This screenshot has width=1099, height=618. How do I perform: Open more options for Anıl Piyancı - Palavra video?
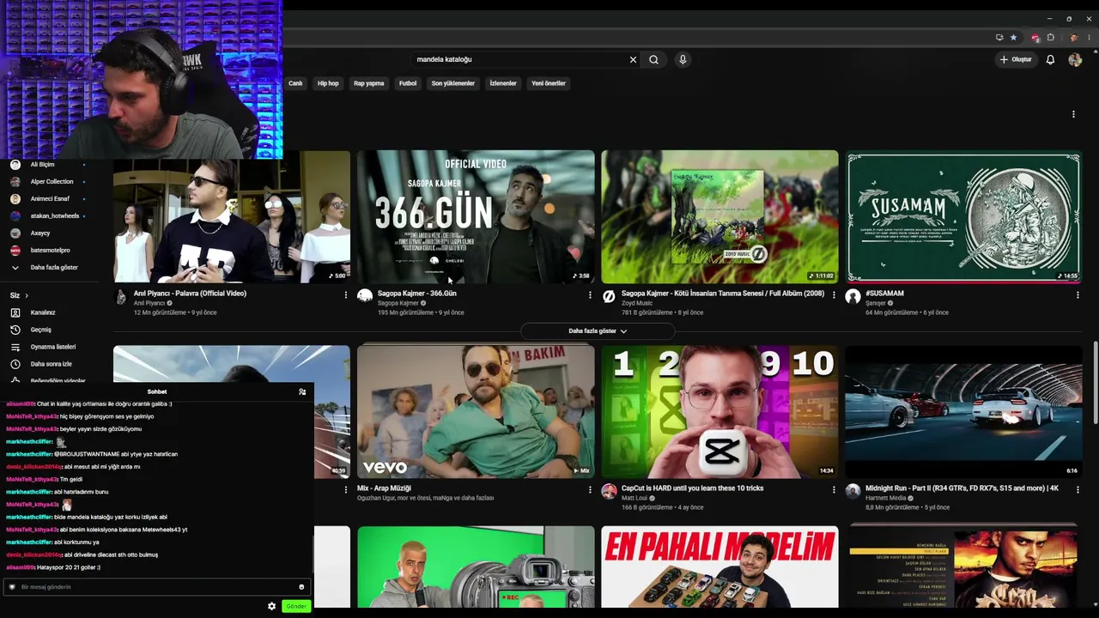point(346,294)
